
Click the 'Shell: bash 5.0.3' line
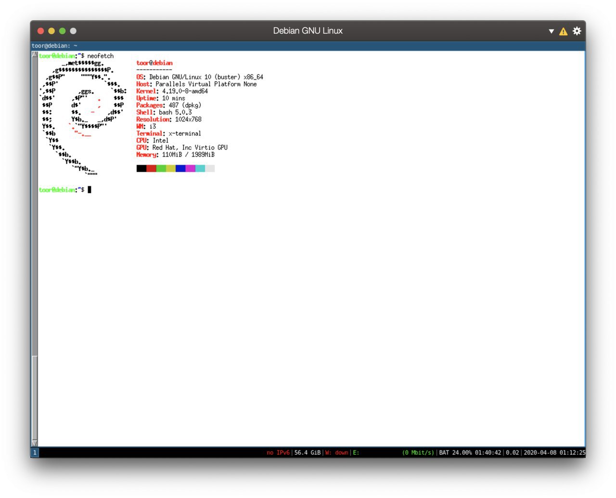(164, 112)
